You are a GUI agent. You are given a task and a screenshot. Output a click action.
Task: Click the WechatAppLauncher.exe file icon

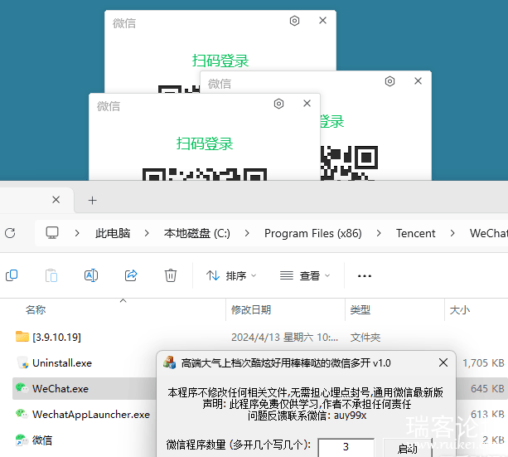[x=22, y=414]
